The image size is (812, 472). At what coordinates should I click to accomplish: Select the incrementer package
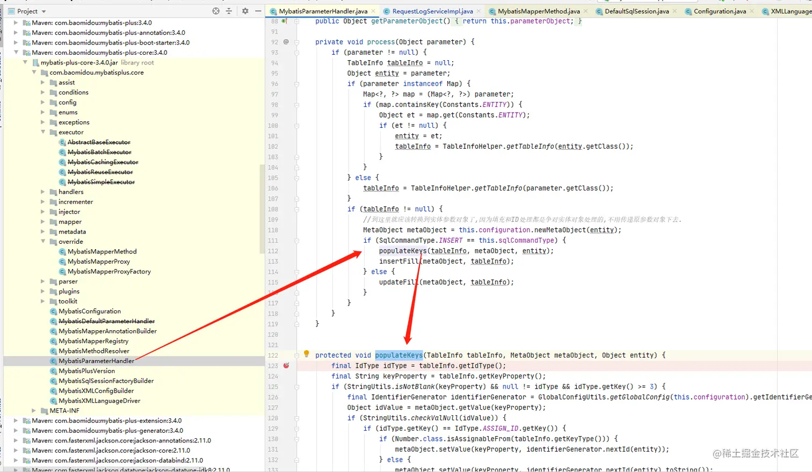[76, 202]
